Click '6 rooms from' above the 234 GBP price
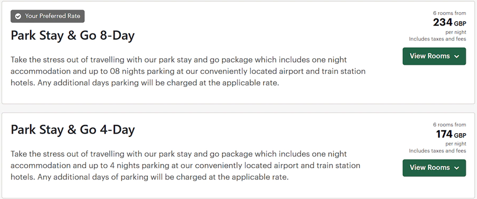 449,13
